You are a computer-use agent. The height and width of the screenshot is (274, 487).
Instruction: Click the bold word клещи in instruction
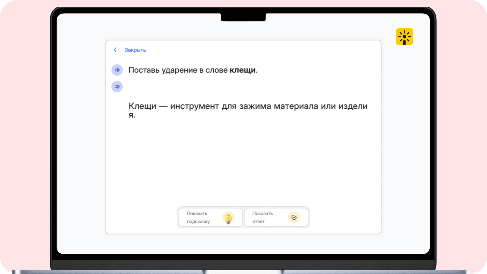point(242,70)
